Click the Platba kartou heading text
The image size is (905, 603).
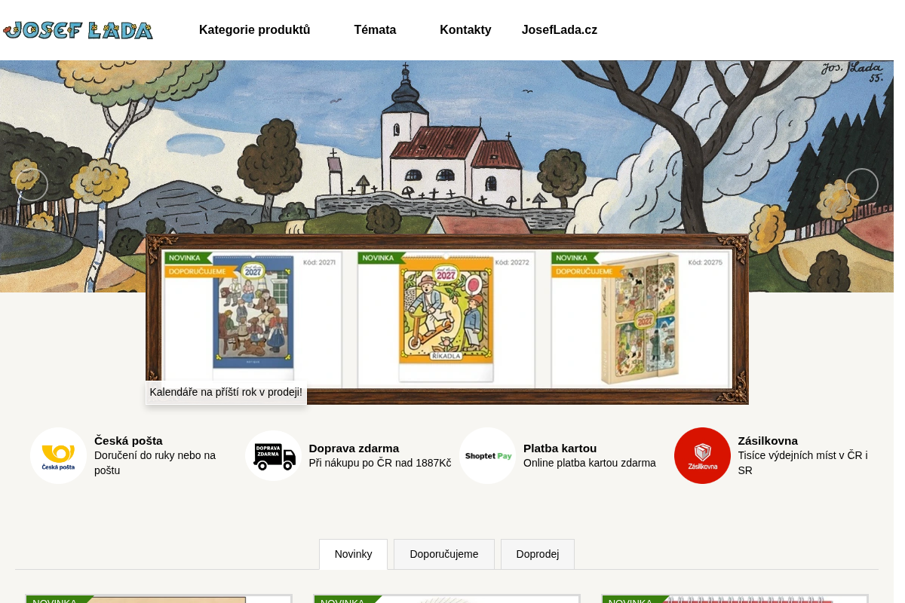tap(560, 448)
